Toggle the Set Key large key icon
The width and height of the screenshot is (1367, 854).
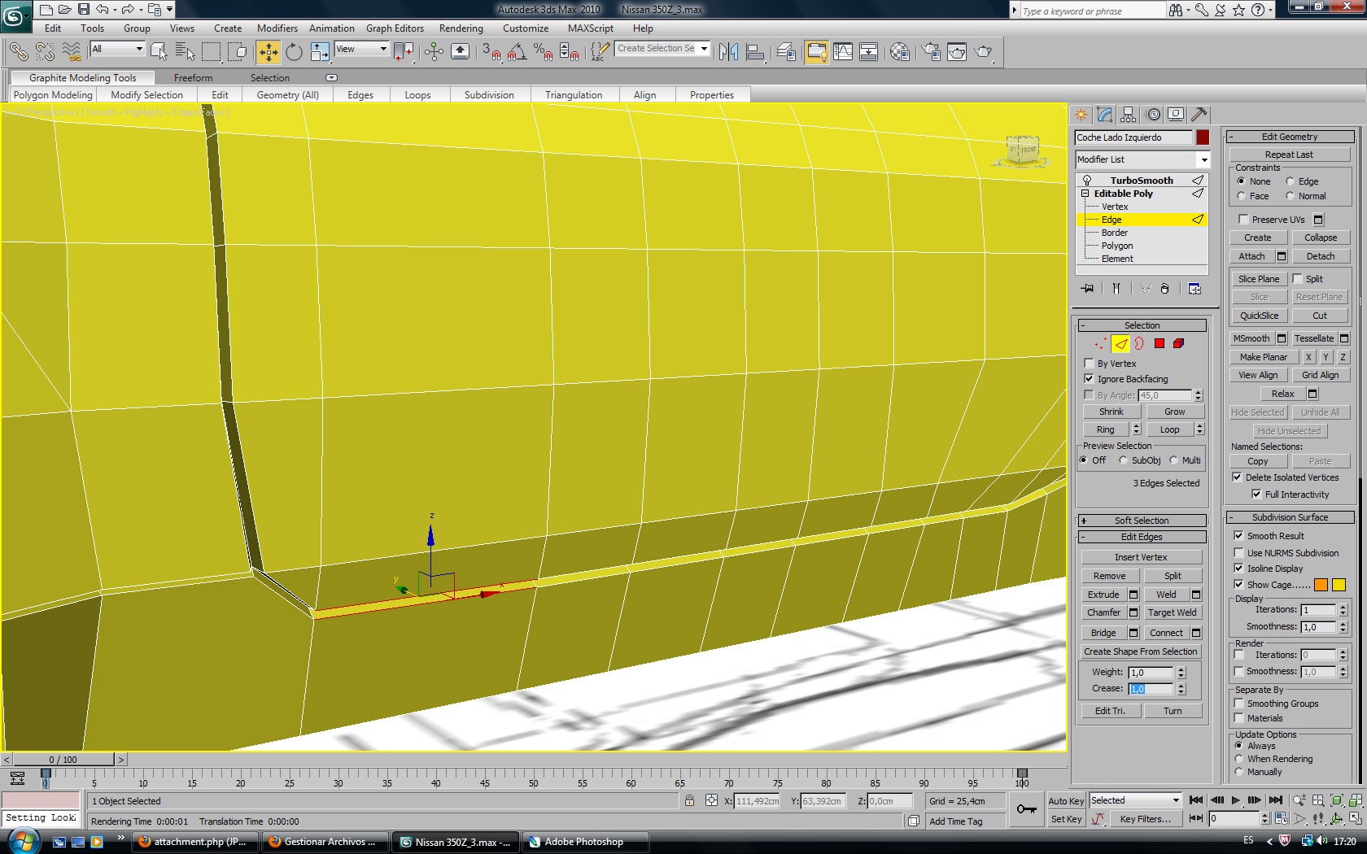(x=1026, y=809)
